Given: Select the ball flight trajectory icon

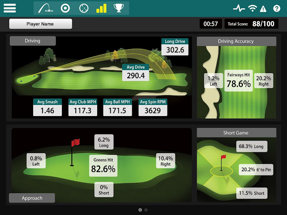Looking at the screenshot, I should point(46,8).
